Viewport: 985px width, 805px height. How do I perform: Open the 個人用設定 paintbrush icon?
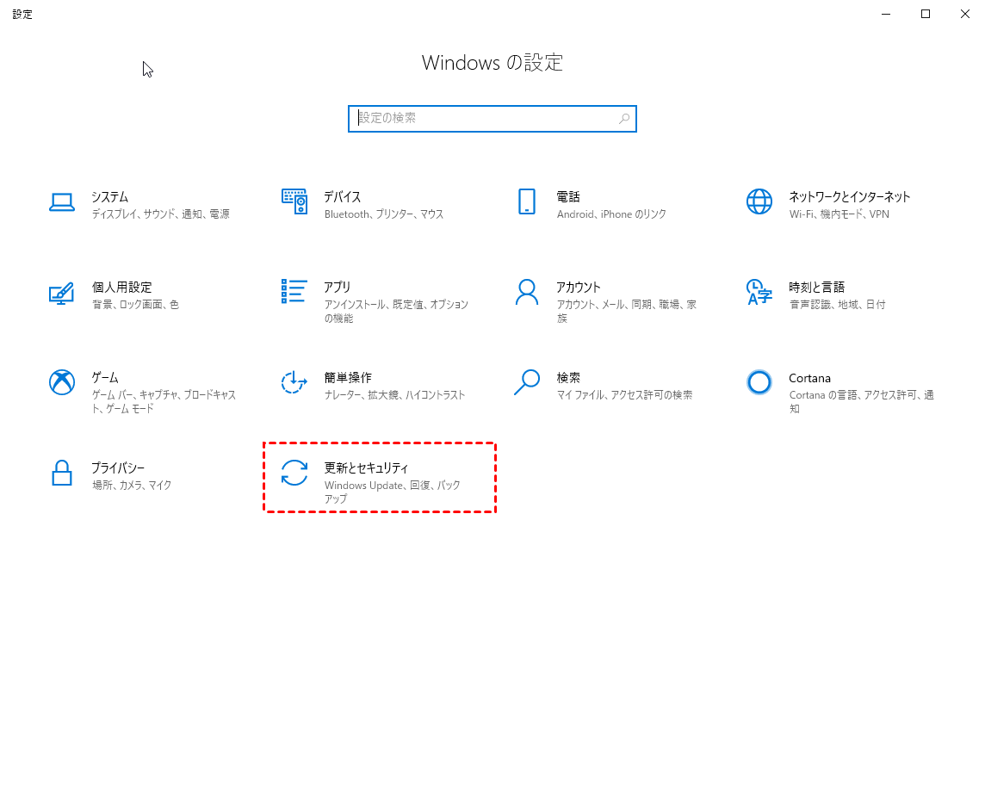[x=62, y=293]
